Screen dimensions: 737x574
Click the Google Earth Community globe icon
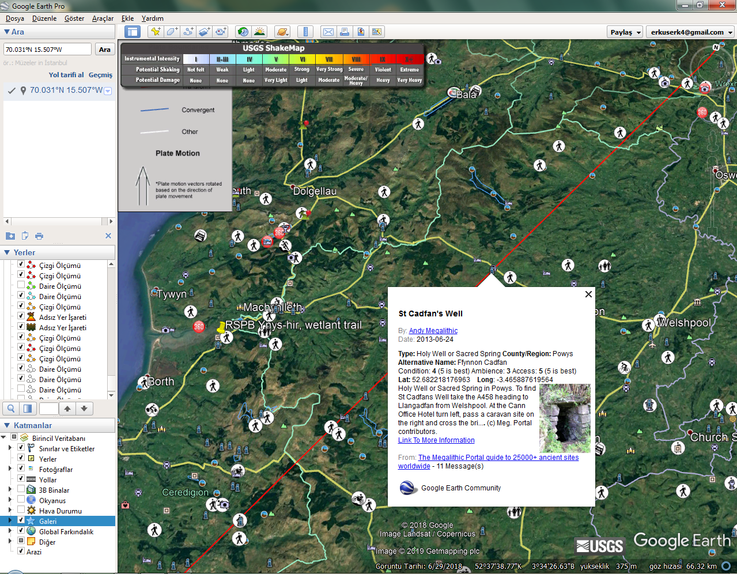[409, 488]
